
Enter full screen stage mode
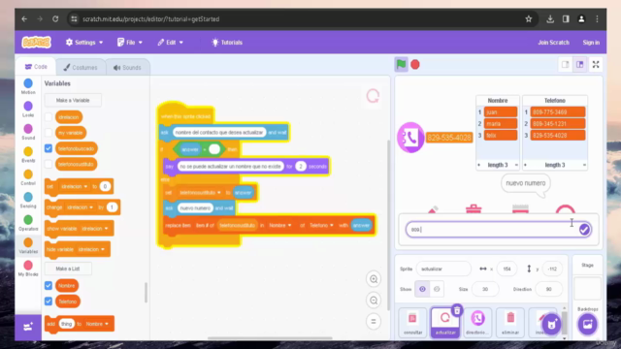[596, 65]
